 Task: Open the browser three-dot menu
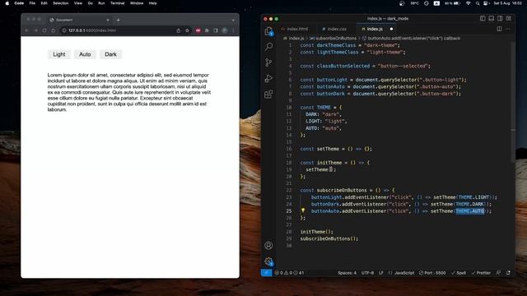(x=233, y=30)
